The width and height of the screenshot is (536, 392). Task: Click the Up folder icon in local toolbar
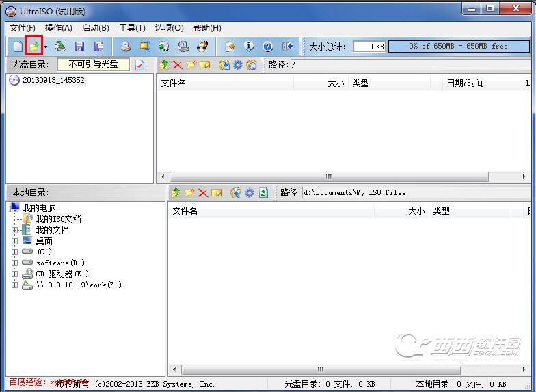(176, 193)
